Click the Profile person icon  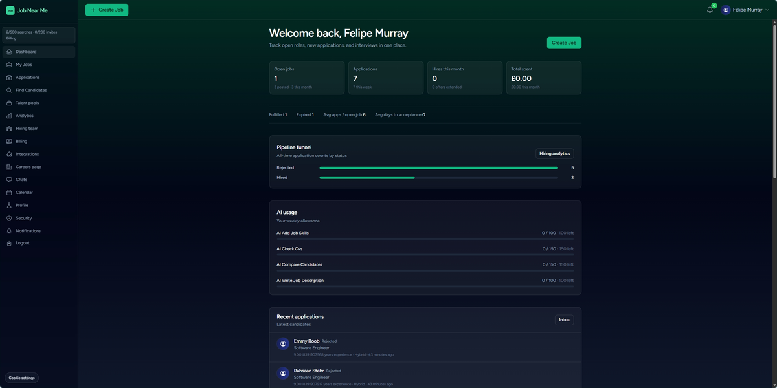pyautogui.click(x=9, y=205)
